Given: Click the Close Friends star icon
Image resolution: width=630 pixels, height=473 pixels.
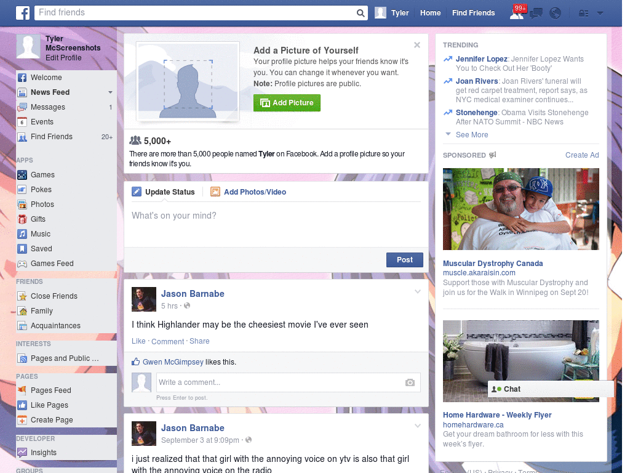Looking at the screenshot, I should (22, 296).
